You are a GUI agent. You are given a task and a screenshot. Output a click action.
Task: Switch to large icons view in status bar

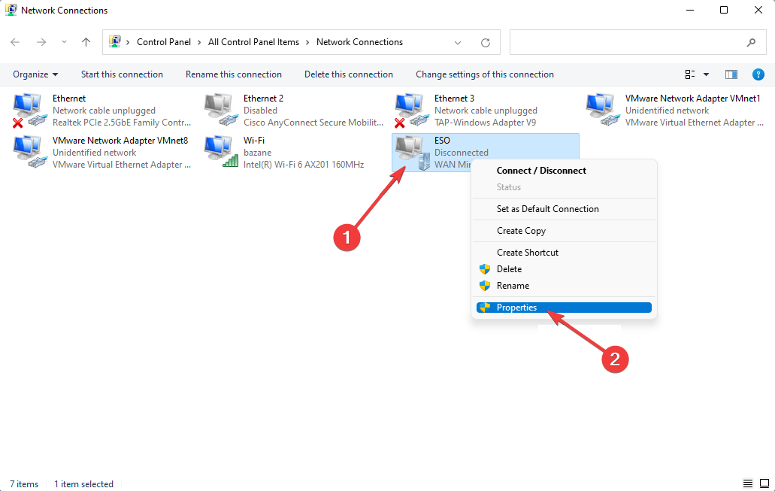coord(763,483)
